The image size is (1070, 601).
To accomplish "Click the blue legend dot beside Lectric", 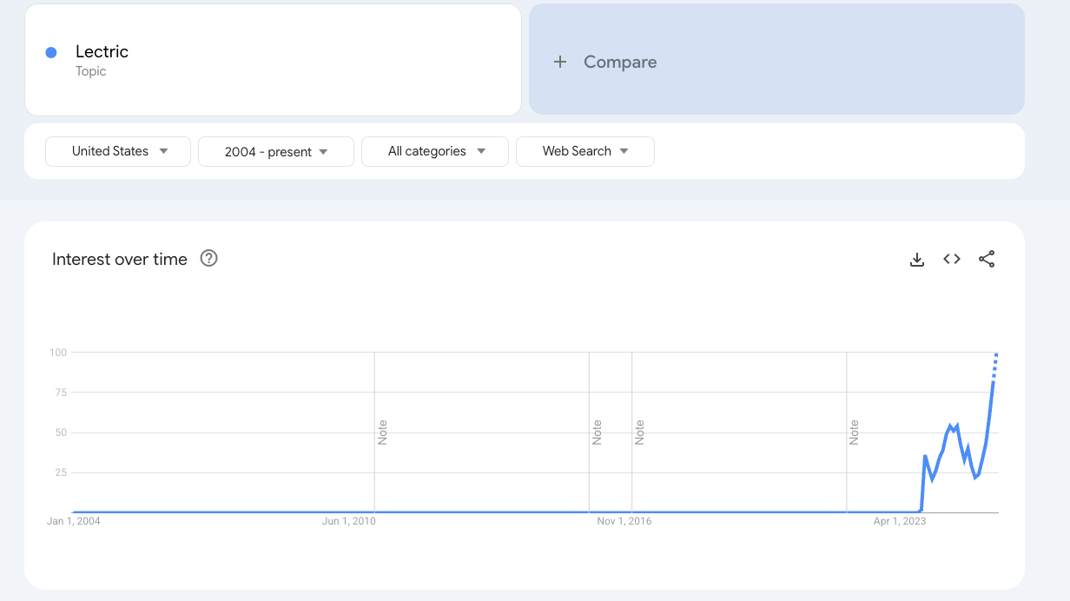I will coord(50,52).
